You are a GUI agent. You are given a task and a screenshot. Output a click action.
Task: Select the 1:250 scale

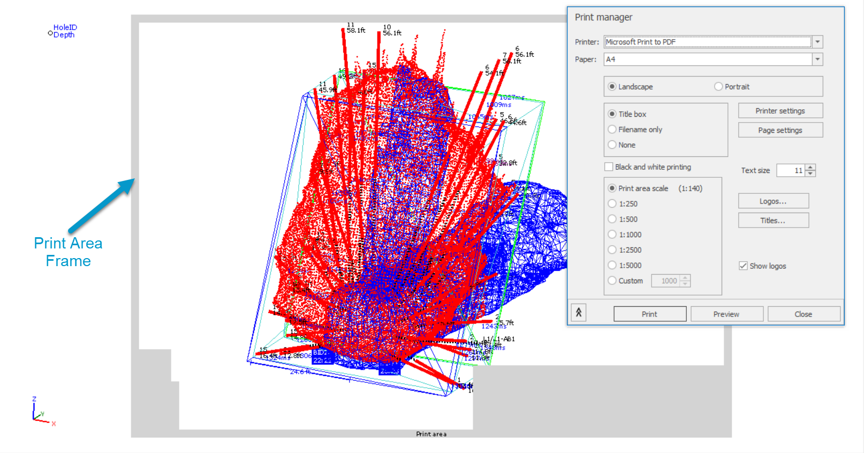click(623, 204)
